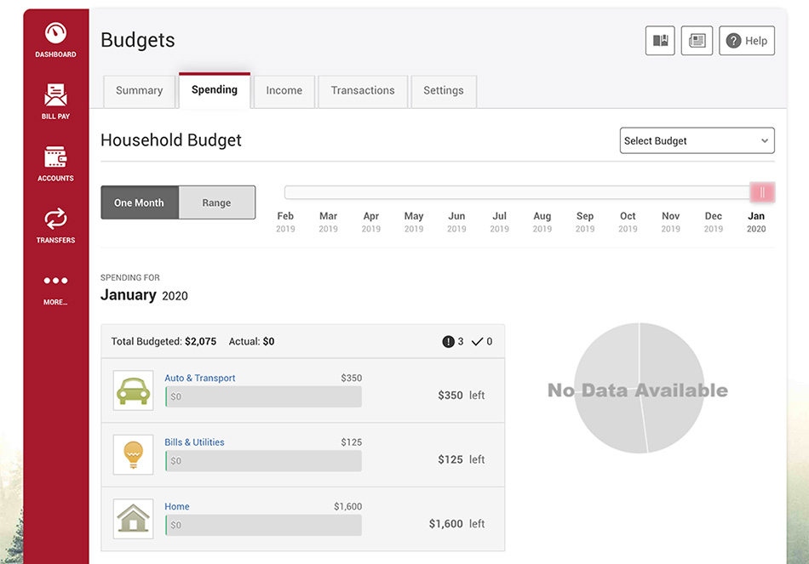Switch to One Month view
Viewport: 809px width, 564px height.
140,202
